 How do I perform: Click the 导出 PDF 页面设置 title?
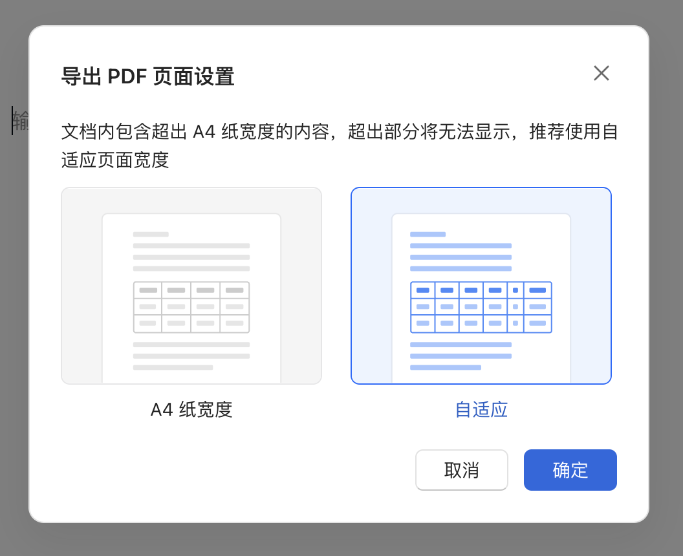(147, 76)
